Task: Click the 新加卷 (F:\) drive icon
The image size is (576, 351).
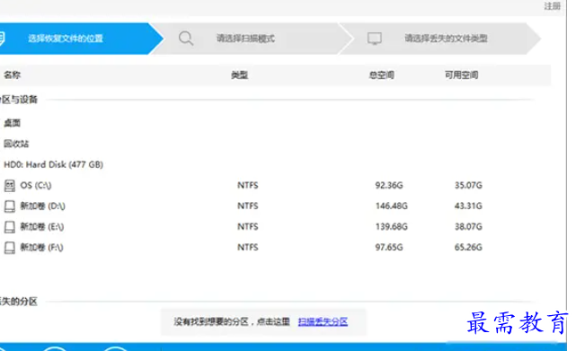Action: point(10,248)
